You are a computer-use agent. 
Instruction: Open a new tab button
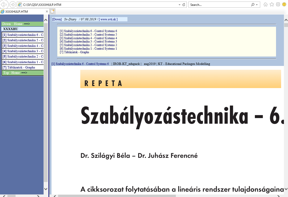[x=53, y=11]
